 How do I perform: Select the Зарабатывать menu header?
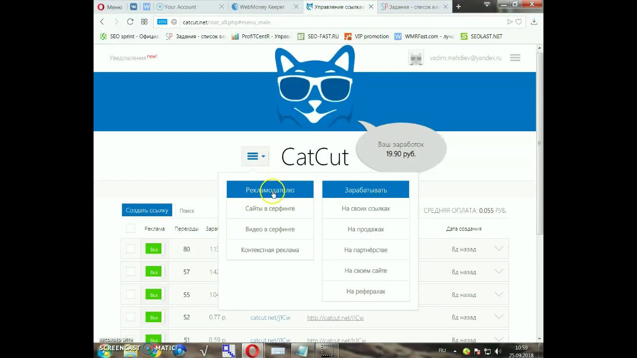[366, 189]
